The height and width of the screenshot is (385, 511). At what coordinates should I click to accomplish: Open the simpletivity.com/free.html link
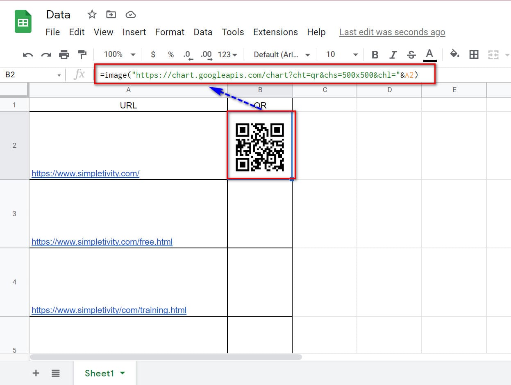tap(102, 242)
